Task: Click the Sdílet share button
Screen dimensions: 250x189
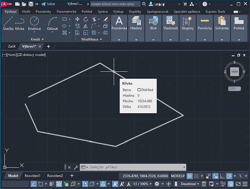Action: [x=48, y=4]
